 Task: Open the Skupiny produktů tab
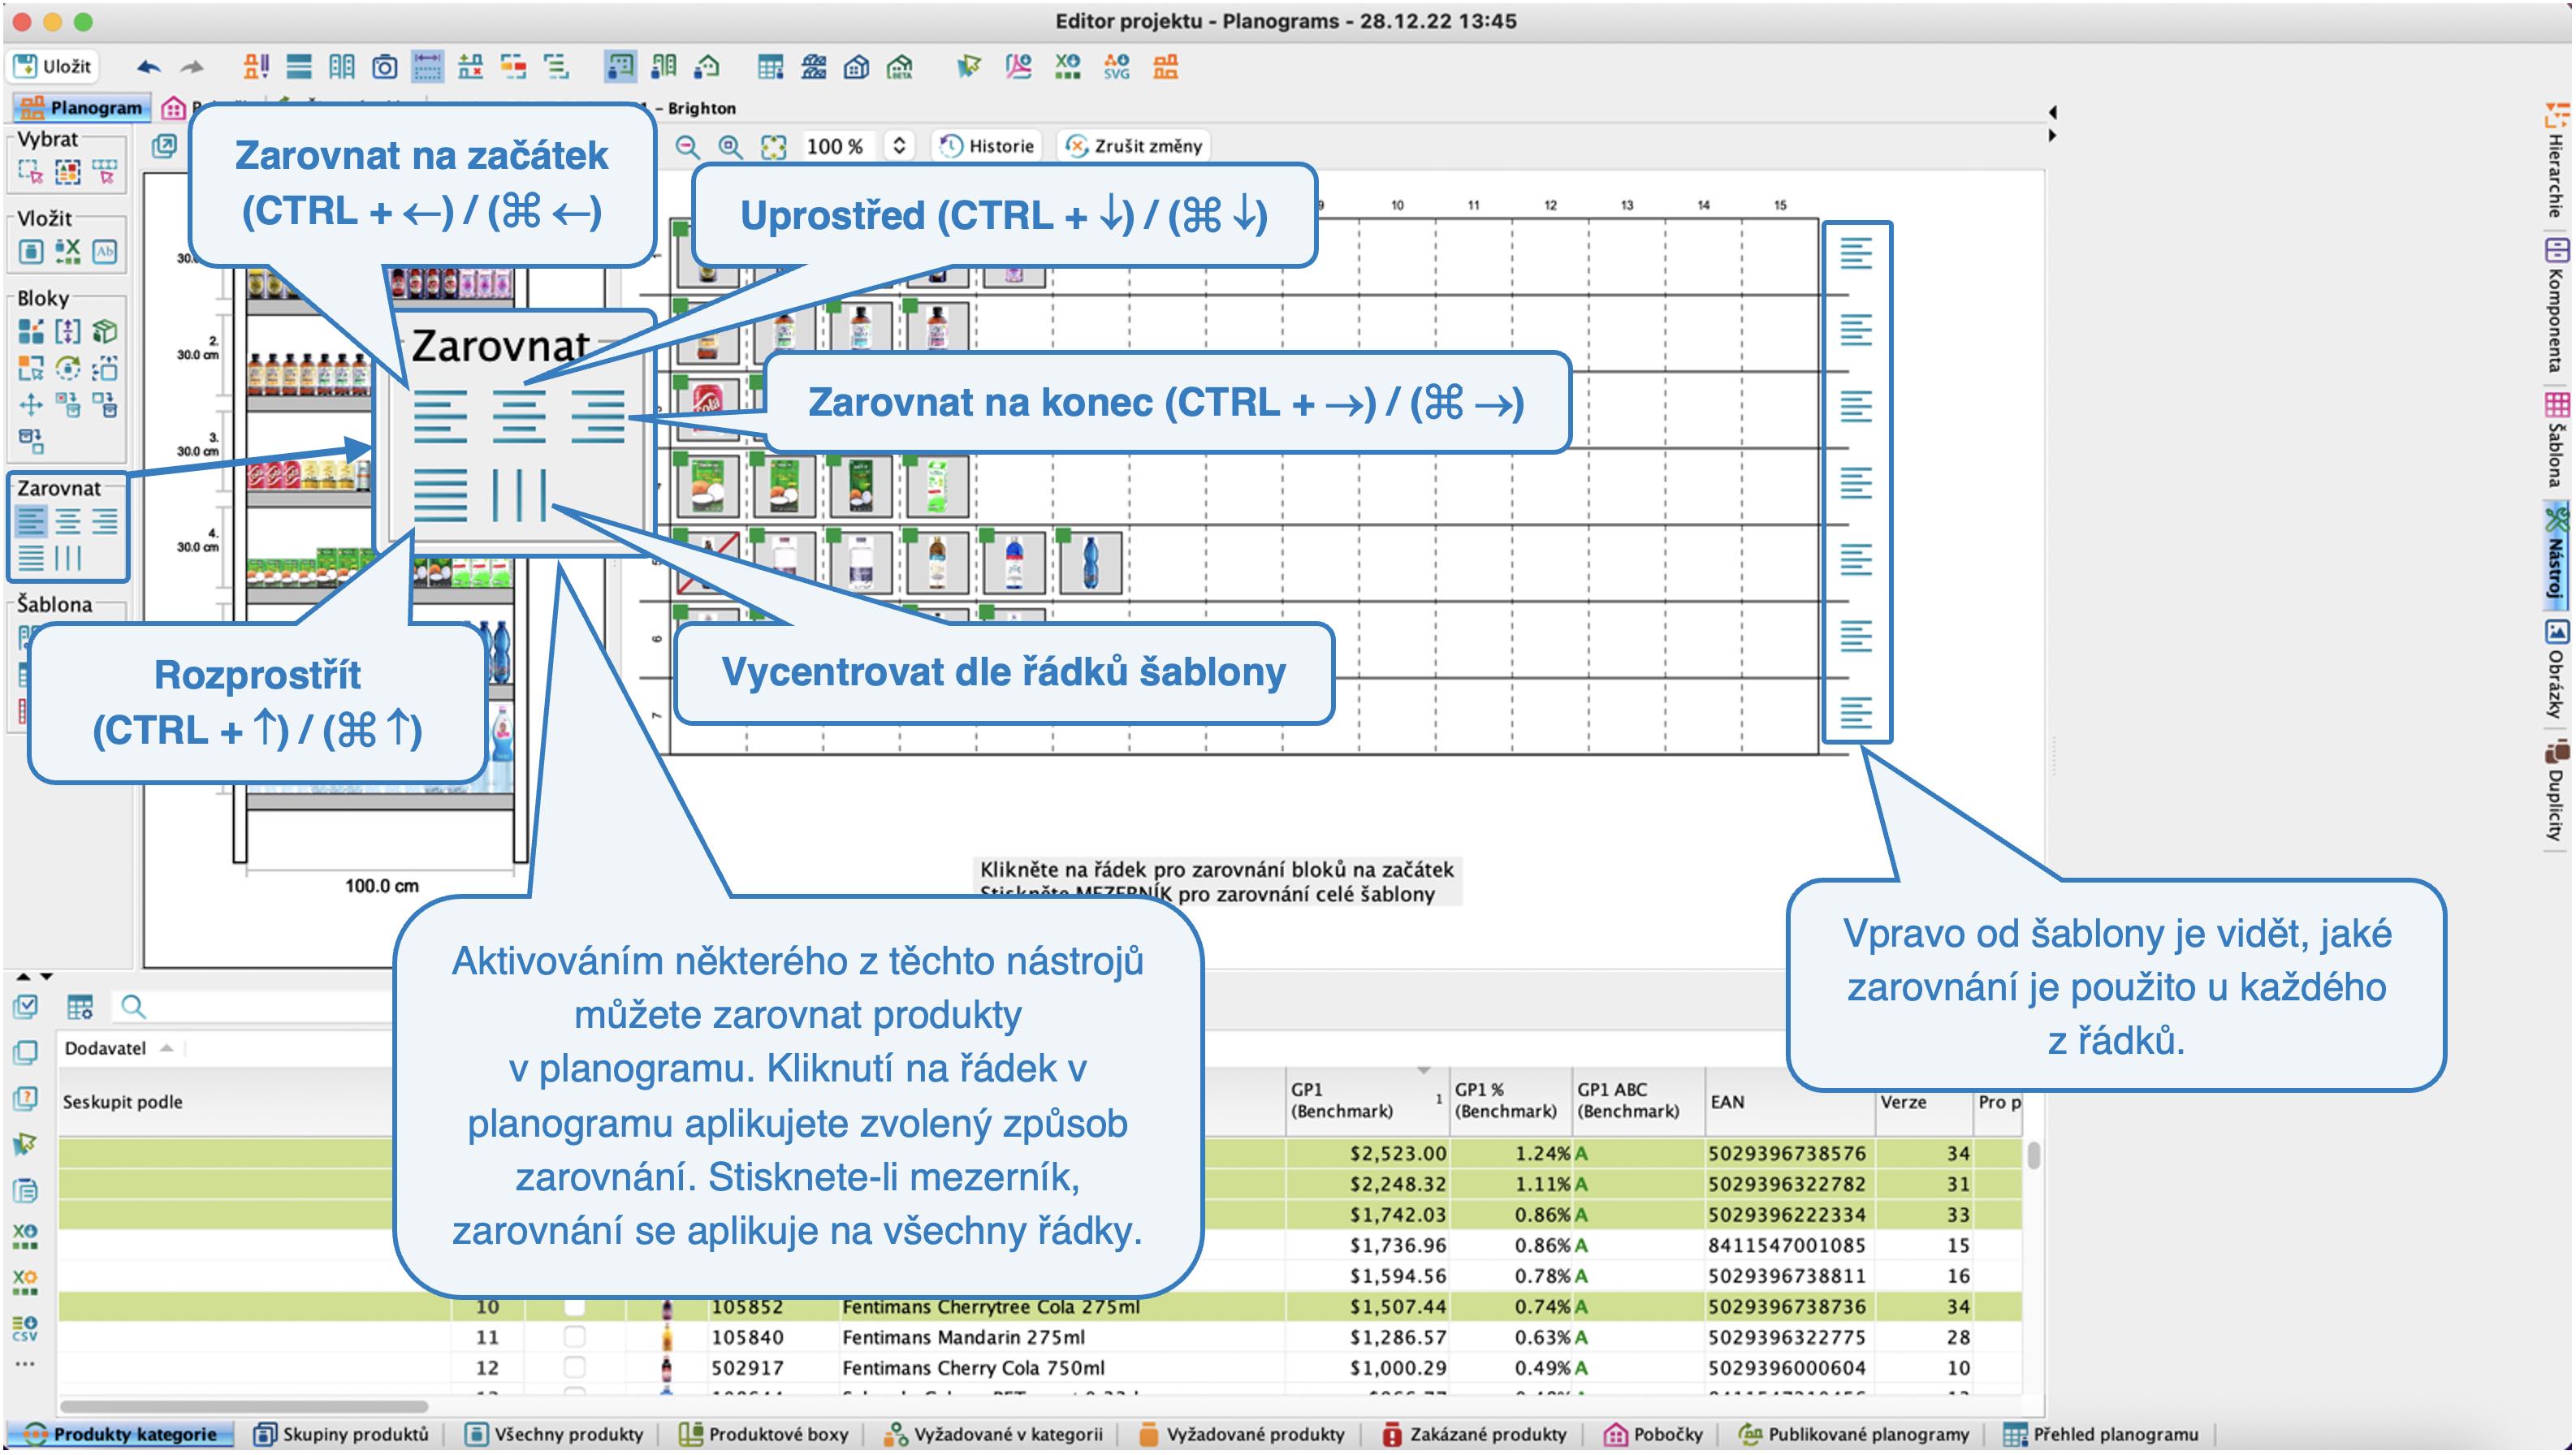pyautogui.click(x=341, y=1433)
